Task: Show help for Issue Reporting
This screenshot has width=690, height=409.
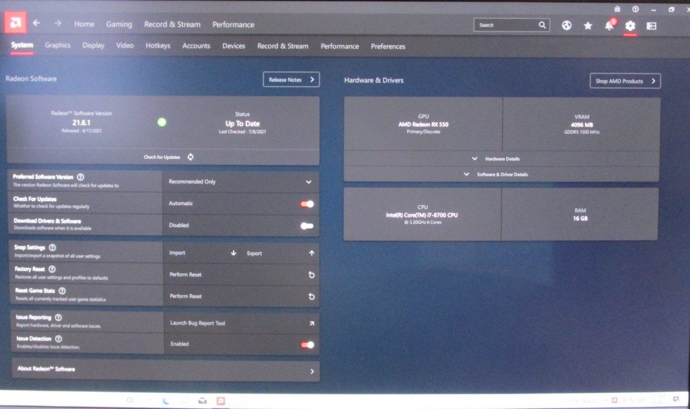Action: tap(58, 318)
